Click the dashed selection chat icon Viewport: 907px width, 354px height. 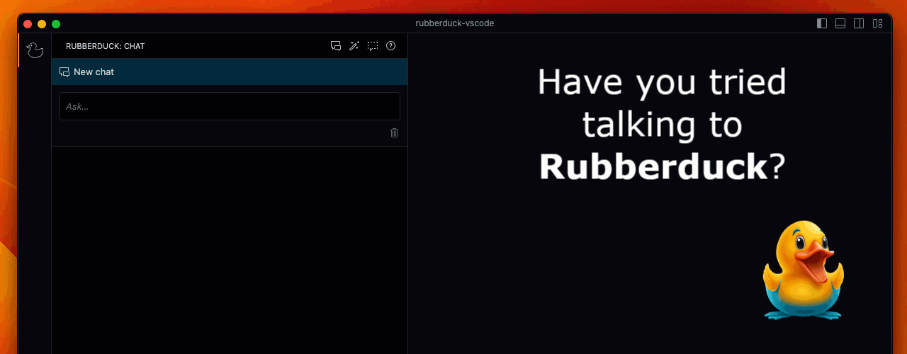click(373, 46)
